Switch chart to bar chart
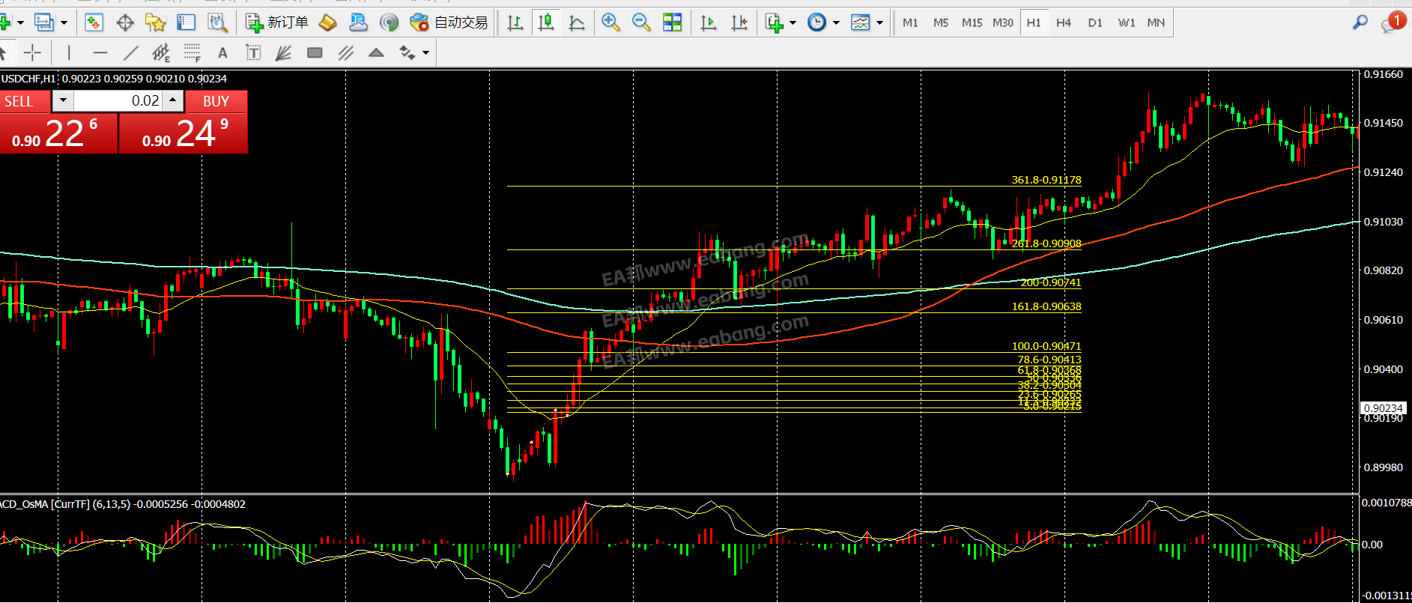Screen dimensions: 1412x603 [515, 22]
